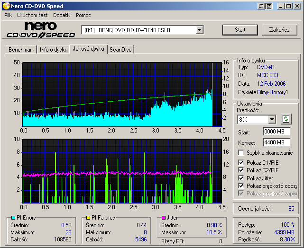Click the Koniec field 4400 MB
This screenshot has width=304, height=248.
[277, 142]
